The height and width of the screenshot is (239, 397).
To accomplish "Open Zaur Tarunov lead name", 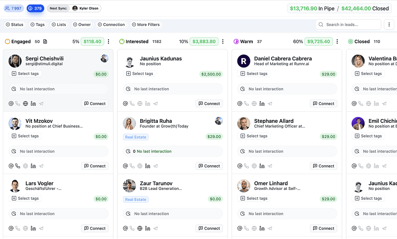I will (x=156, y=183).
